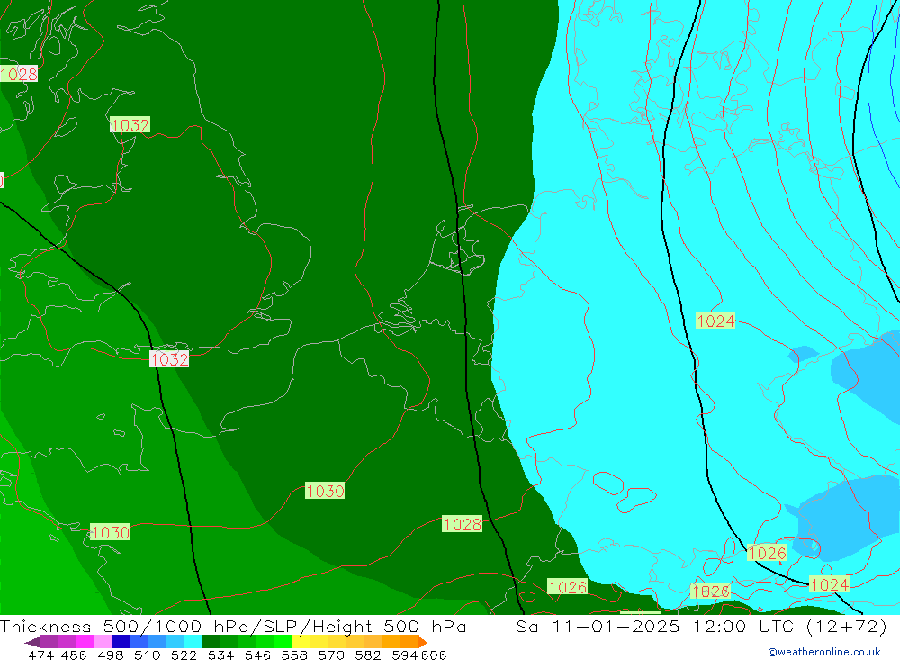This screenshot has height=660, width=900.
Task: Click the 486 value under the legend
Action: [74, 655]
